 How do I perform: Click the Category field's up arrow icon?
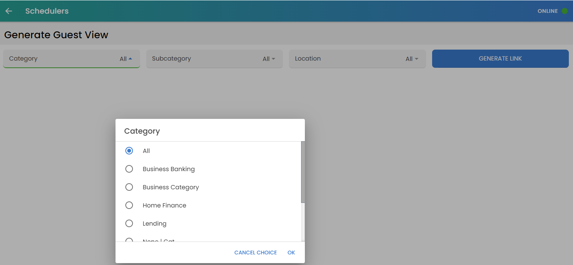click(x=130, y=59)
